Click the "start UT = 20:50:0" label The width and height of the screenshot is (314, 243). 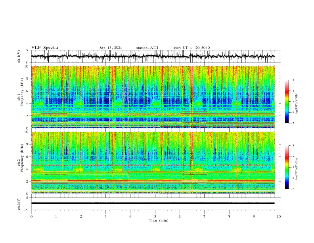(x=191, y=48)
